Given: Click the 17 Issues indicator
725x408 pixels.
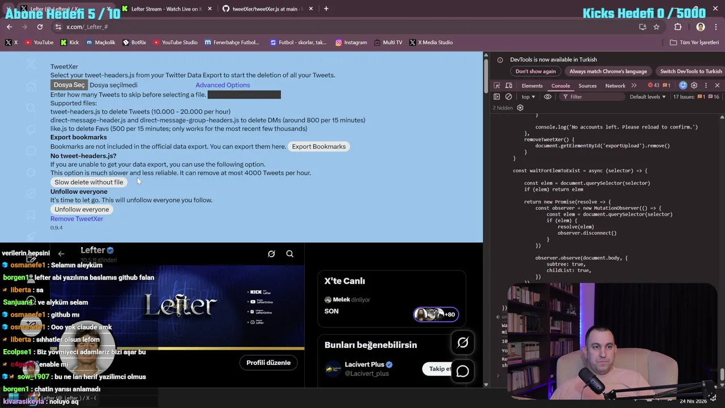Looking at the screenshot, I should click(696, 97).
